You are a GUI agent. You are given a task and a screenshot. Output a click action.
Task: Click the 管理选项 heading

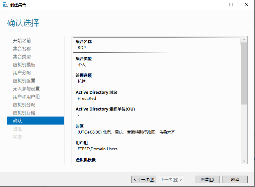pyautogui.click(x=84, y=75)
